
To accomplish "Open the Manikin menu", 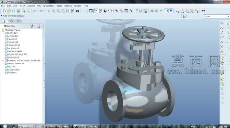I will click(68, 6).
